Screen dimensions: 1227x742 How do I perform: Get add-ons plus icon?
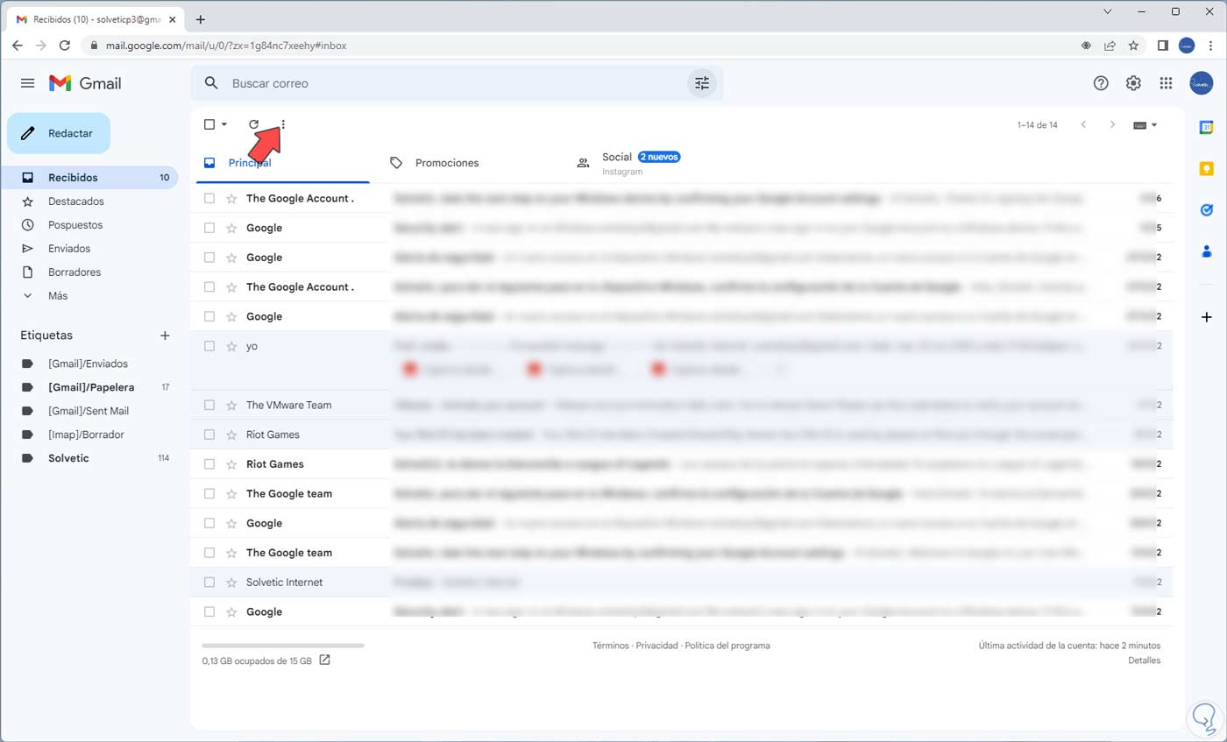(x=1206, y=316)
